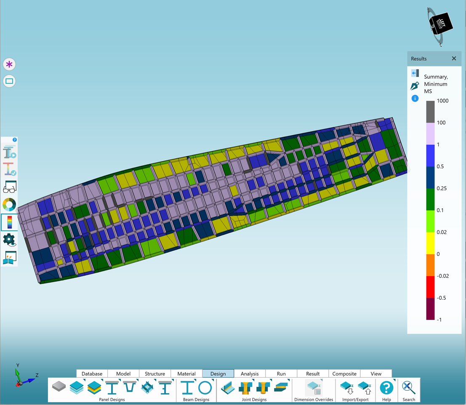Open the Search magnifier tool

(409, 387)
